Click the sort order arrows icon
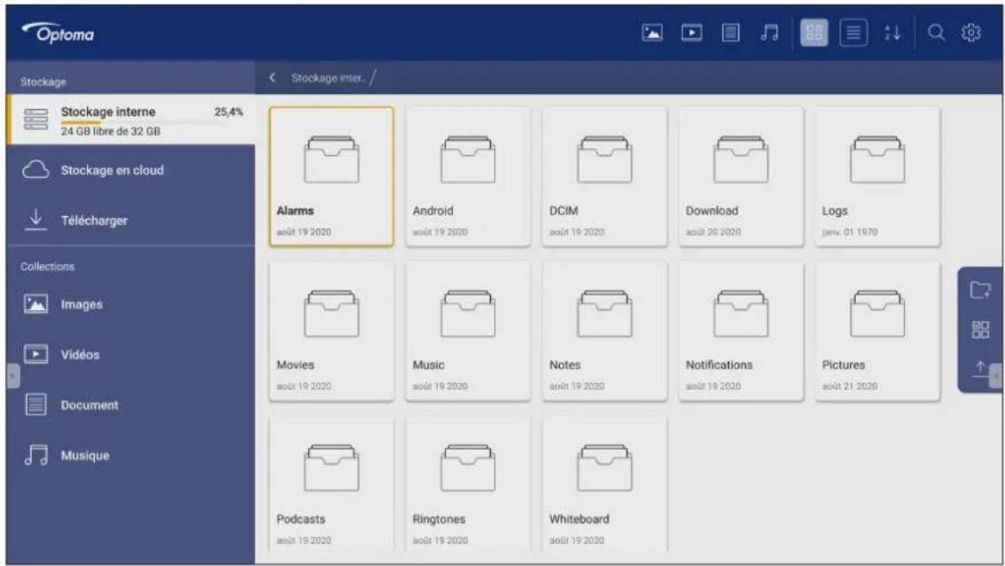The height and width of the screenshot is (566, 1005). [x=893, y=33]
